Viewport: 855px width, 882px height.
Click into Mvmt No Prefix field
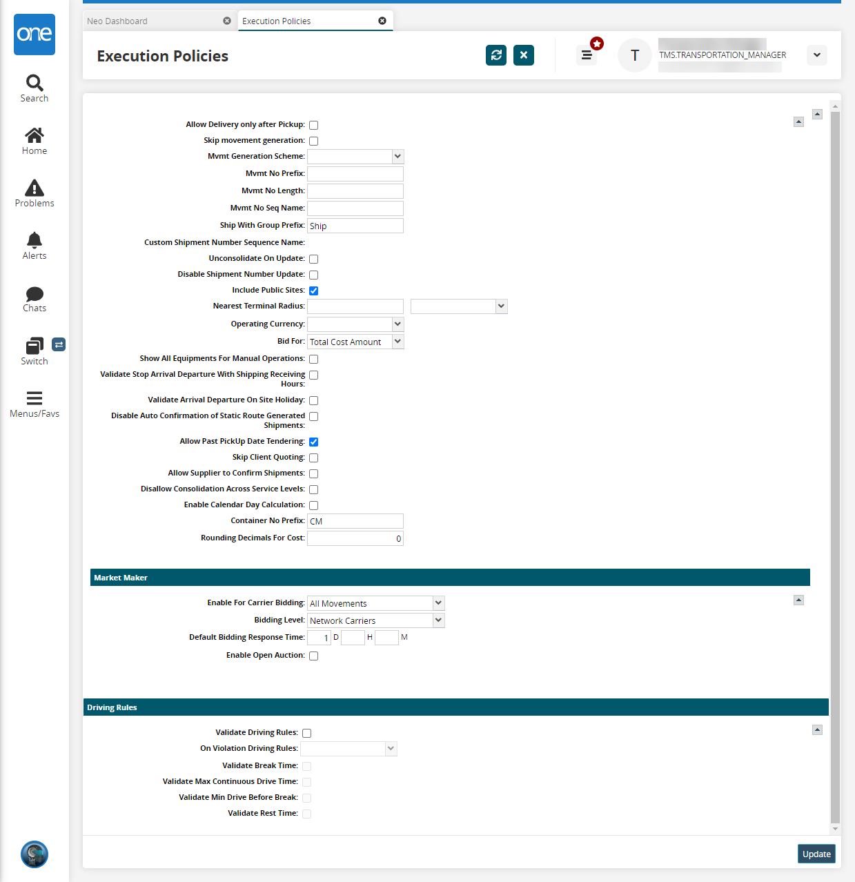[x=355, y=174]
